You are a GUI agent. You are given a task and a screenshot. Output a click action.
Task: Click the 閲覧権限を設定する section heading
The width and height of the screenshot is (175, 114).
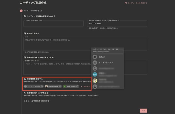point(35,79)
